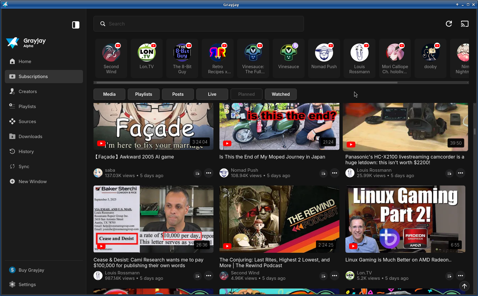478x296 pixels.
Task: Add The Conjuring podcast to queue
Action: click(323, 276)
